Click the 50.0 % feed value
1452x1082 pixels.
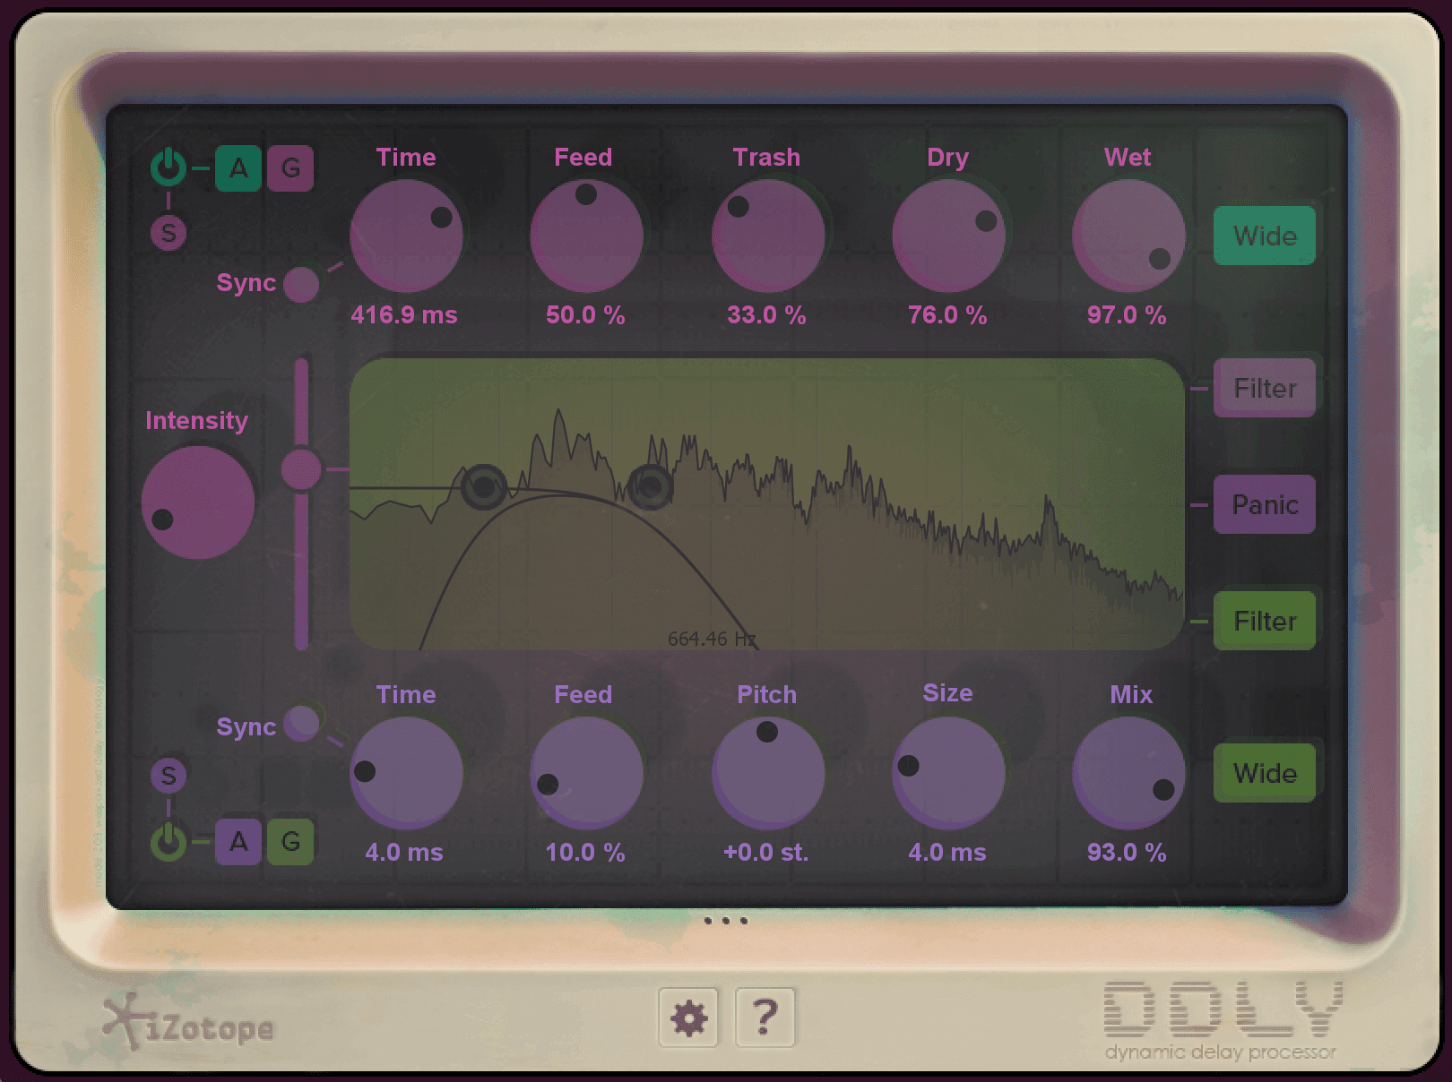pyautogui.click(x=585, y=315)
